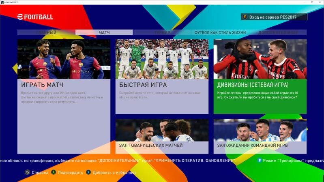324x182 pixels.
Task: Click Вход на сервер PES2017 button
Action: (274, 17)
